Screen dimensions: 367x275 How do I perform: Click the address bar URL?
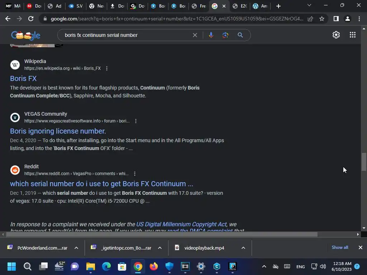click(177, 19)
